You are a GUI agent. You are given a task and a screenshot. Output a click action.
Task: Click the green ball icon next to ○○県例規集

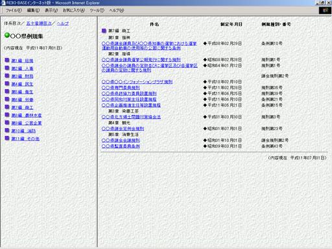7,35
